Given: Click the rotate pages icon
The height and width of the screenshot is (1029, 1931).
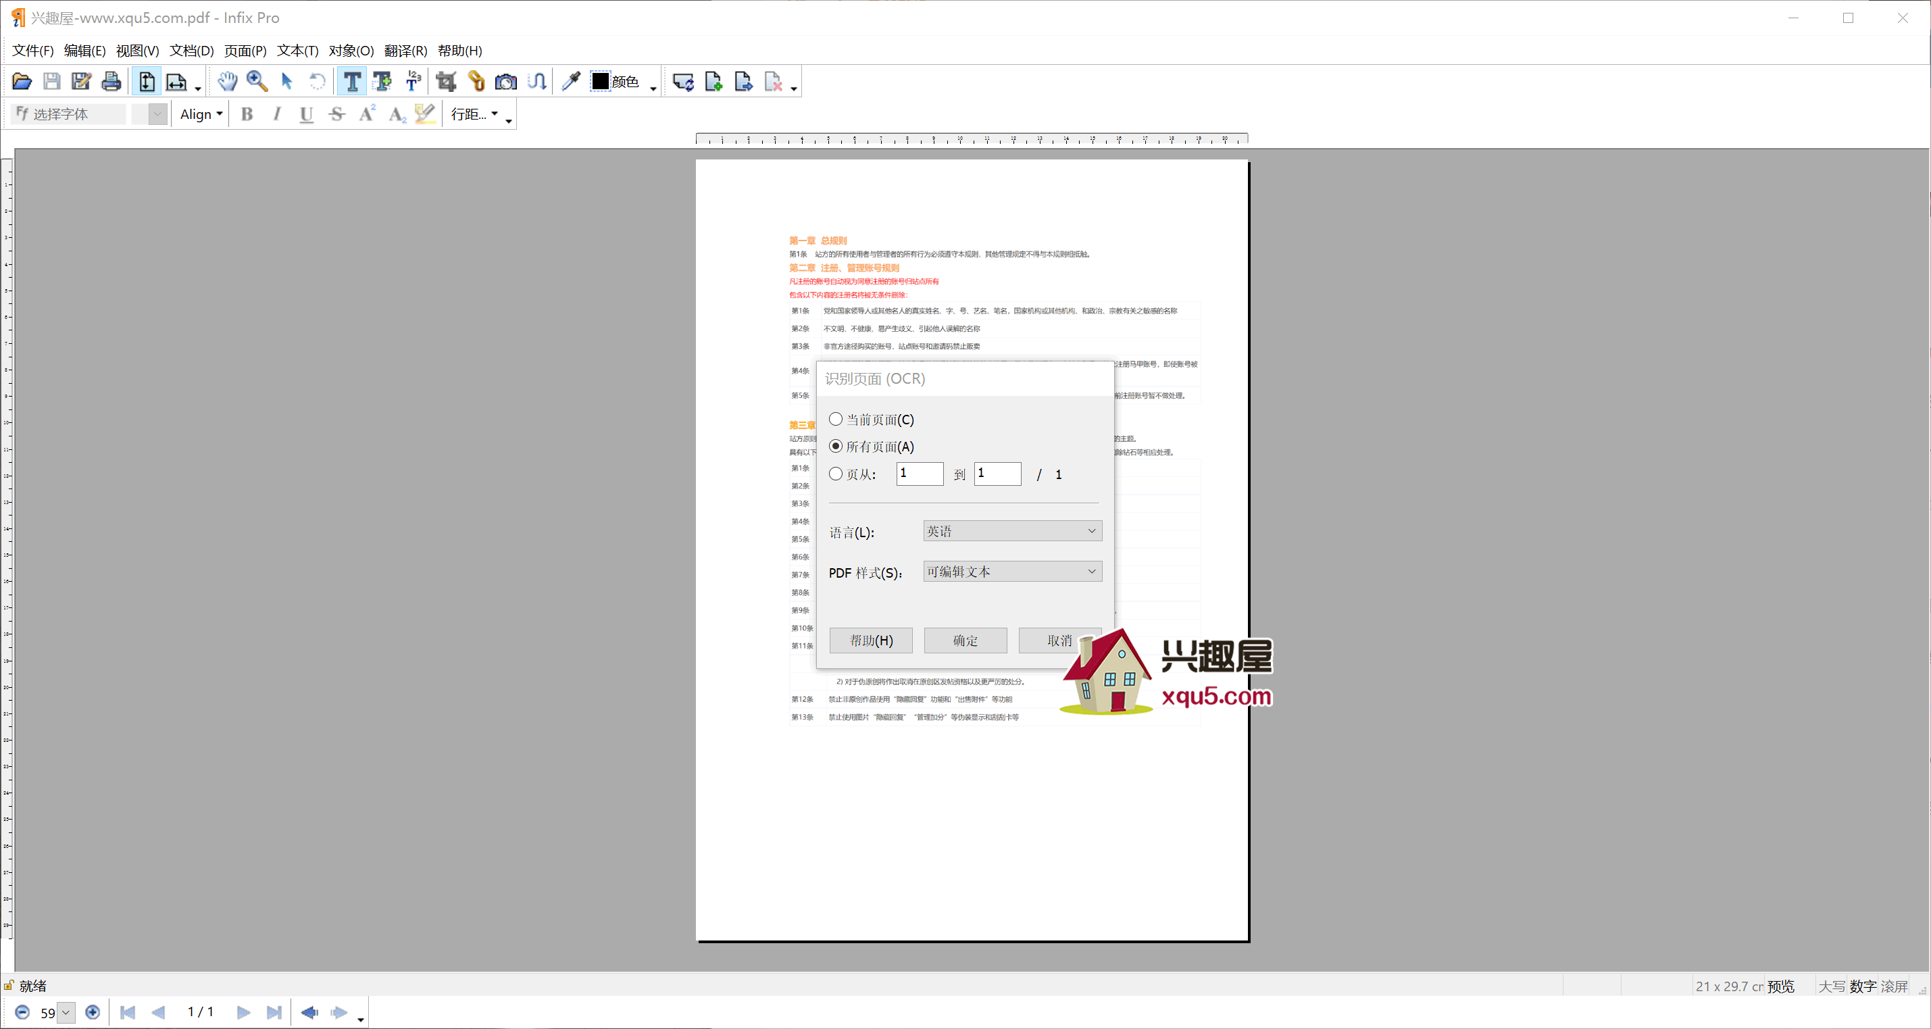Looking at the screenshot, I should 683,82.
